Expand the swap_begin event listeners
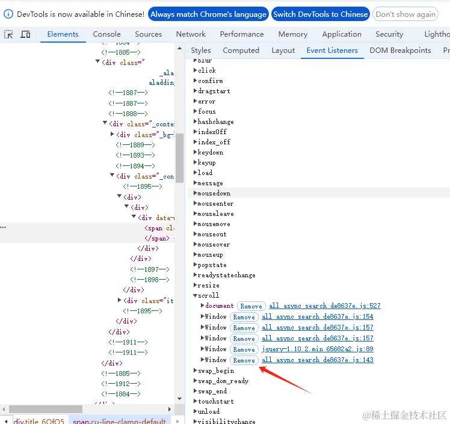 tap(196, 370)
